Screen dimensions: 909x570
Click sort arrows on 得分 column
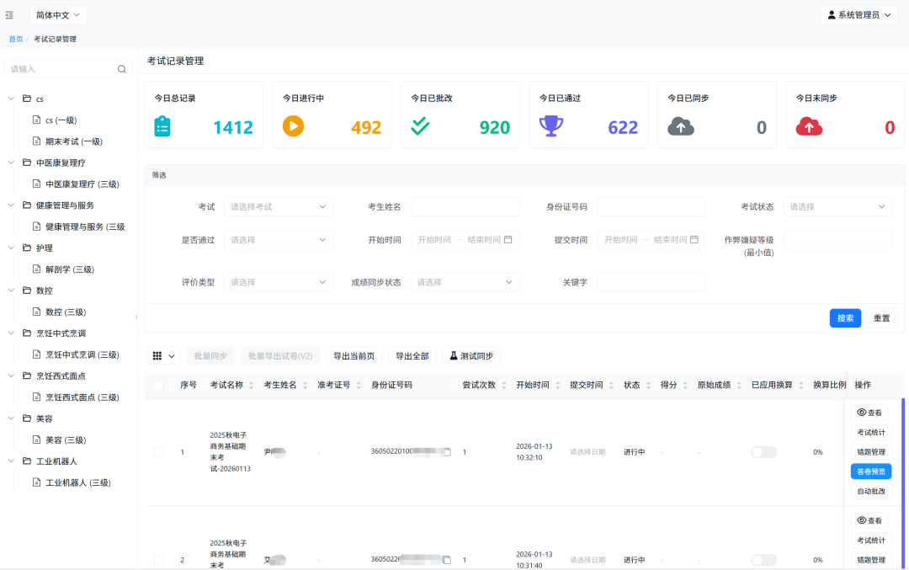[x=685, y=385]
